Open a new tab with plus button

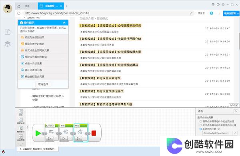(66, 6)
